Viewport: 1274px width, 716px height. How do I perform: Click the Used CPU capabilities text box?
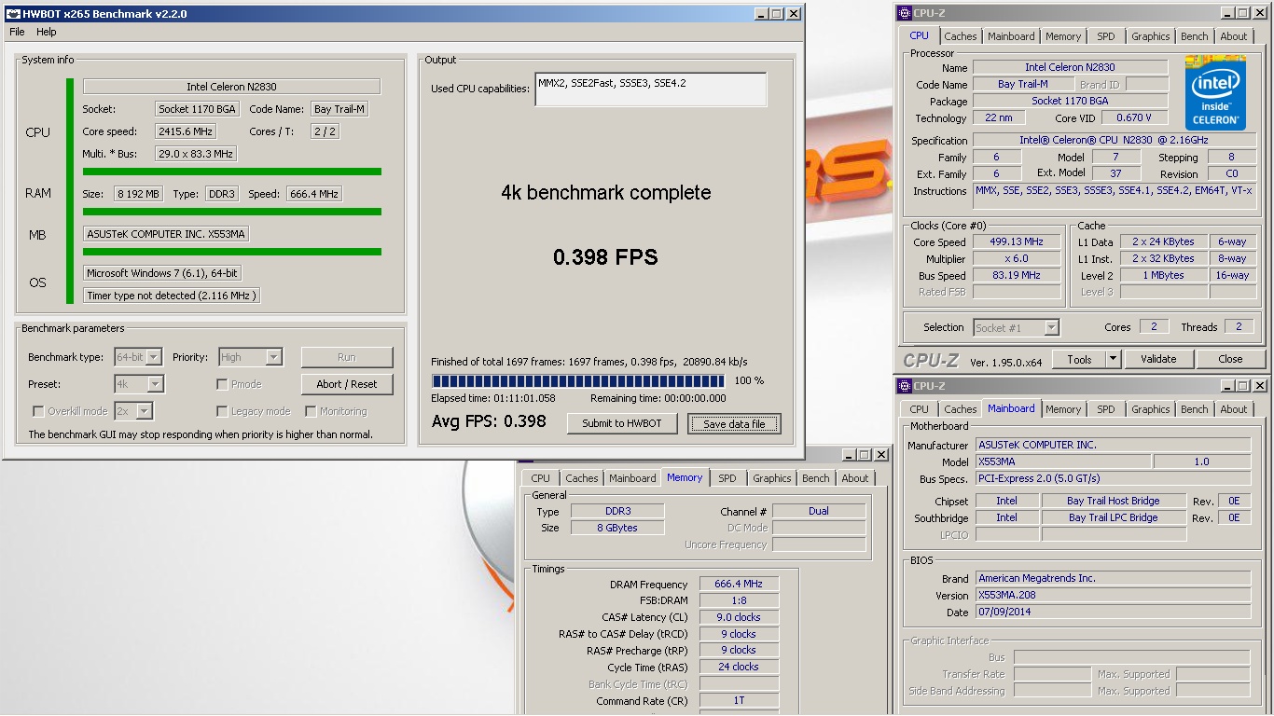651,89
